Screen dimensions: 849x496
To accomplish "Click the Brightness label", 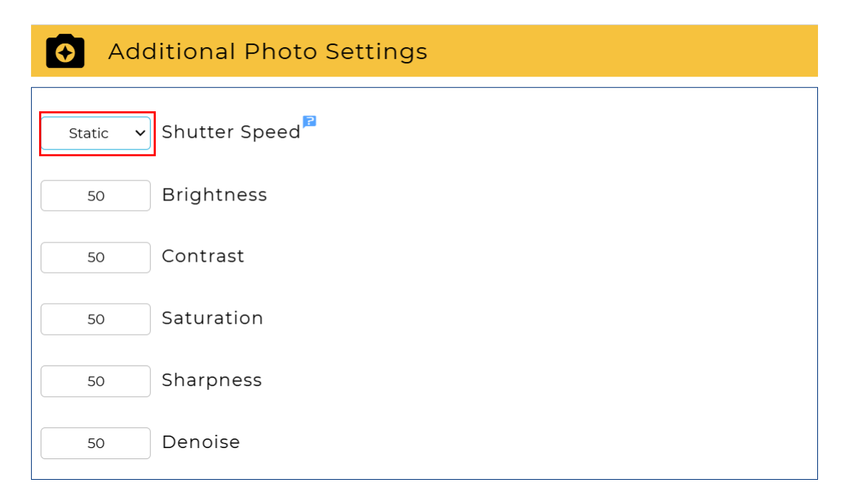I will pos(214,195).
